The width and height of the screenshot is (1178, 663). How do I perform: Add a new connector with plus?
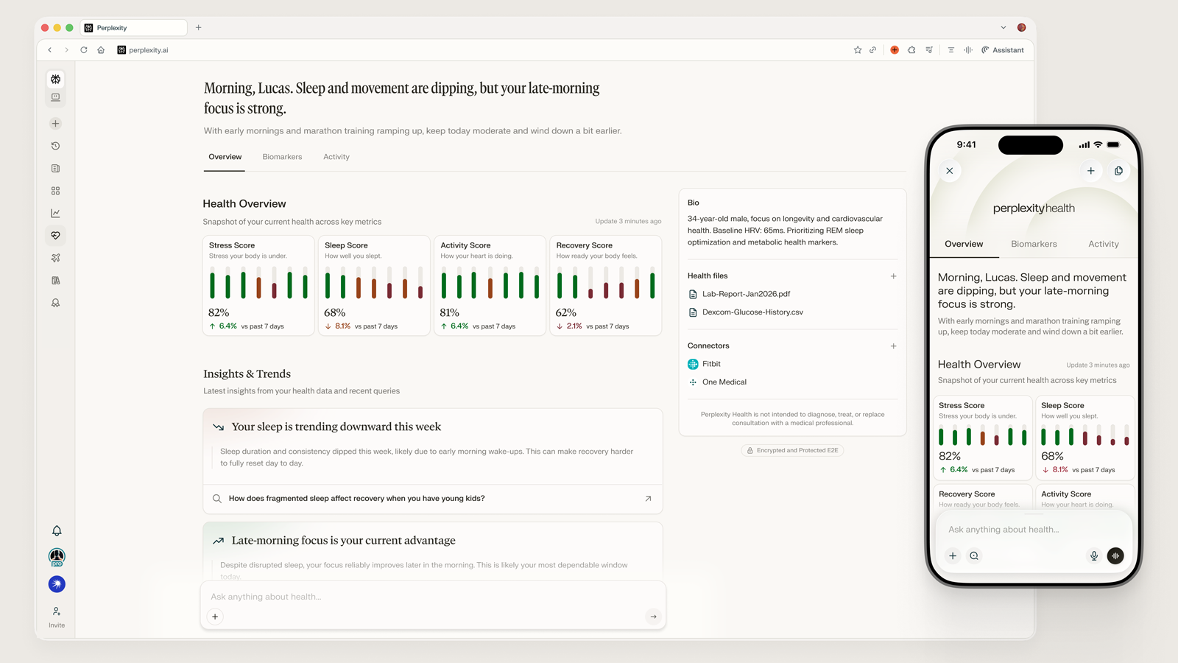click(893, 346)
